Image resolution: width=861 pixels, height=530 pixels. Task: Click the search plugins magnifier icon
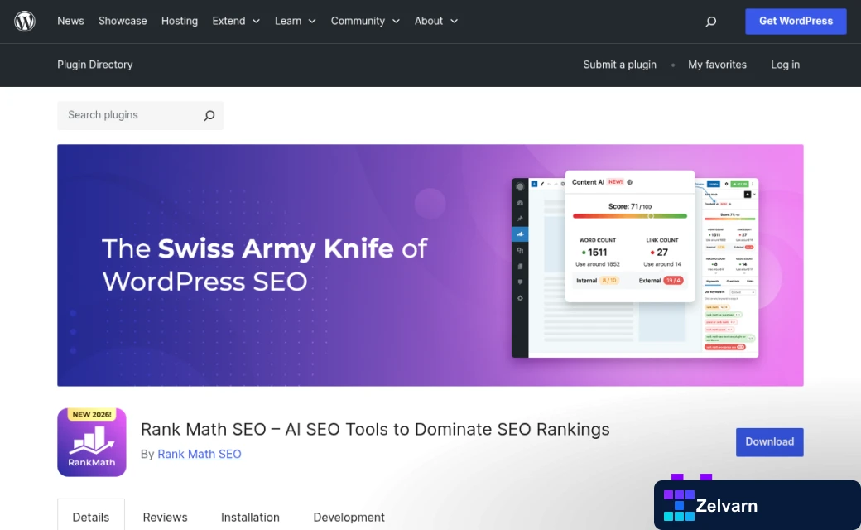209,115
